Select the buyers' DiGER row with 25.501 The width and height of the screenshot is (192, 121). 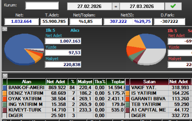[64, 116]
